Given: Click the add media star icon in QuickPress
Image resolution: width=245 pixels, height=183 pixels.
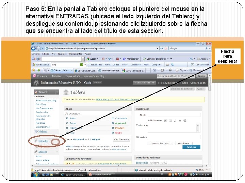Looking at the screenshot, I should point(180,121).
